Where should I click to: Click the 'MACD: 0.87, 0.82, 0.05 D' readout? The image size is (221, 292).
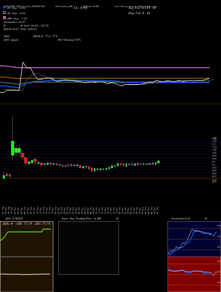pyautogui.click(x=20, y=29)
